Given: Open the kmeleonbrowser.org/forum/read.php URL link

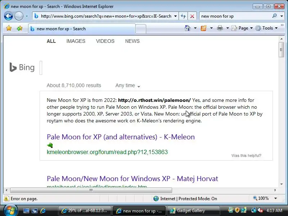Looking at the screenshot, I should (x=107, y=152).
